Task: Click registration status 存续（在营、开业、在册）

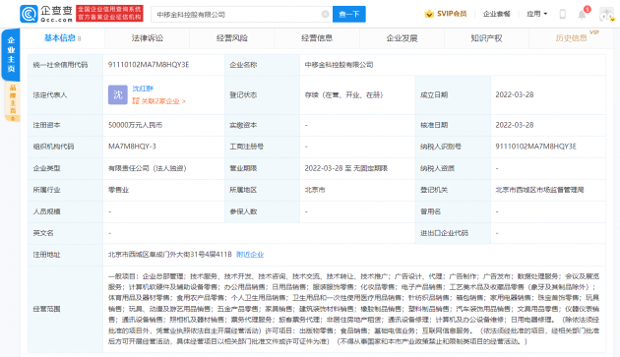Action: [343, 94]
